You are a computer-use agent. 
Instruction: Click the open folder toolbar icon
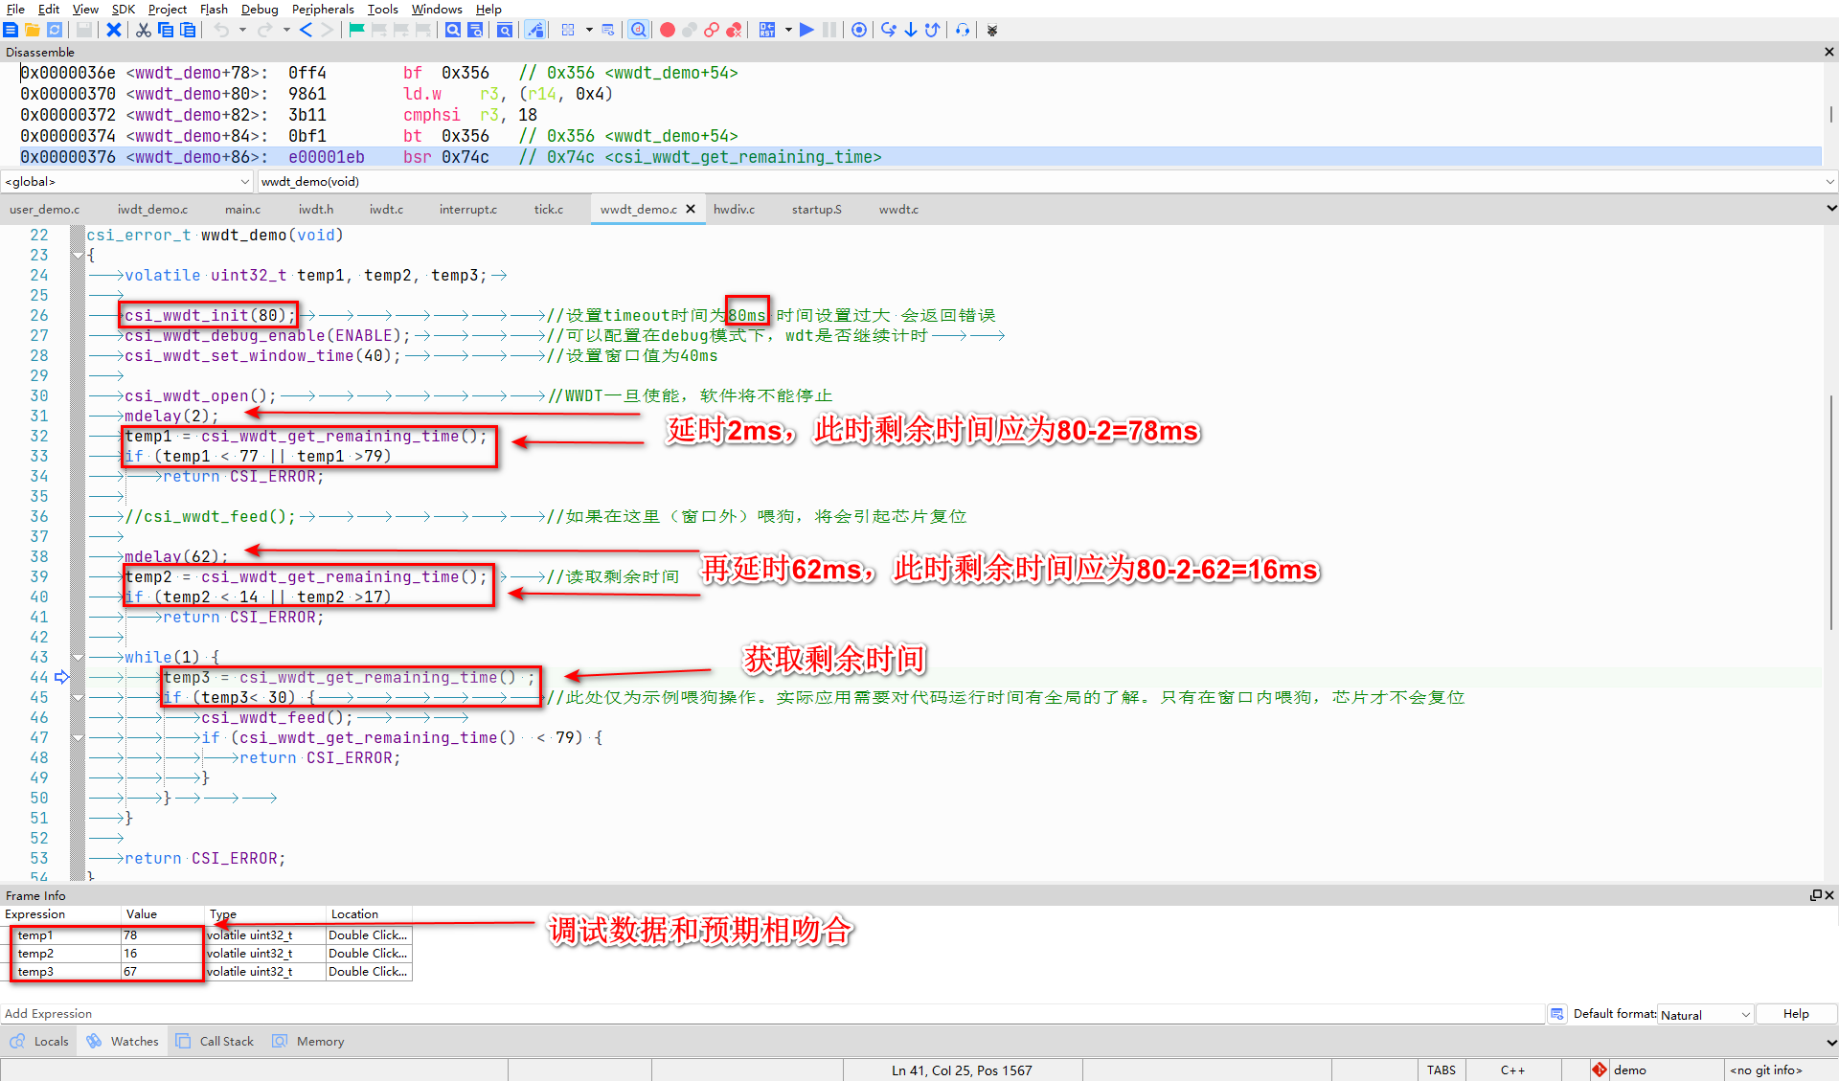(x=32, y=30)
